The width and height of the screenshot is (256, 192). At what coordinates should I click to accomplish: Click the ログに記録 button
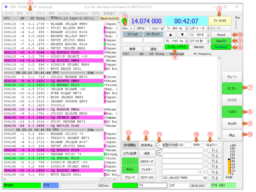pos(130,153)
